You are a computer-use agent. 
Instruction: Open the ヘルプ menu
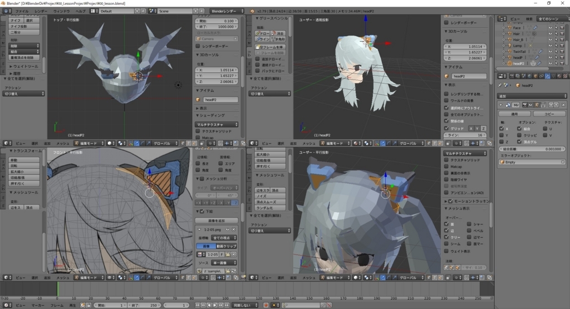(80, 11)
